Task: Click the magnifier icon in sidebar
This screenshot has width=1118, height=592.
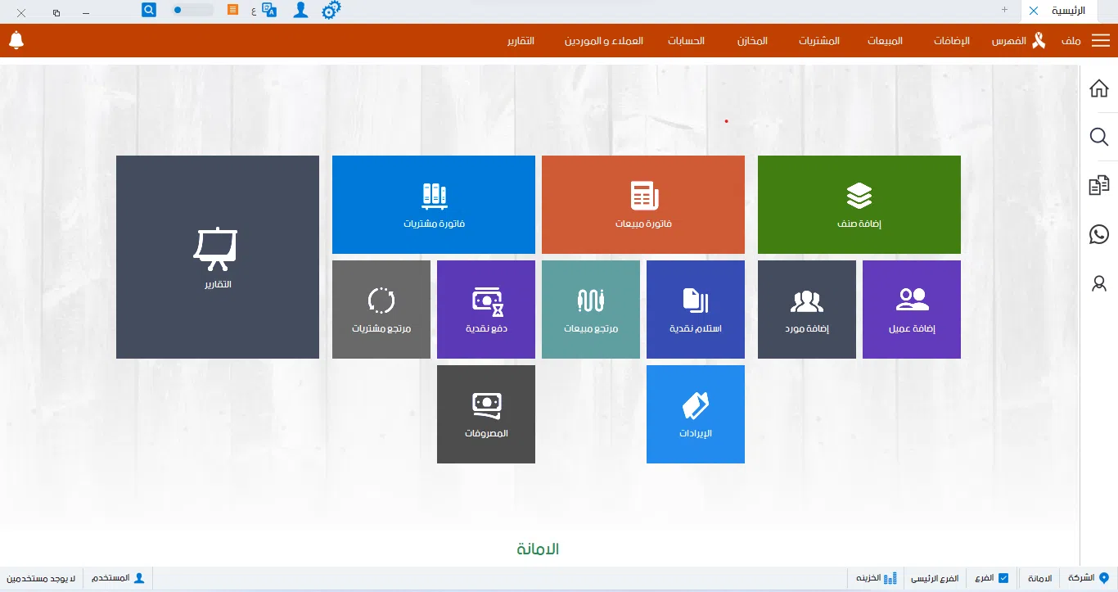Action: point(1099,137)
